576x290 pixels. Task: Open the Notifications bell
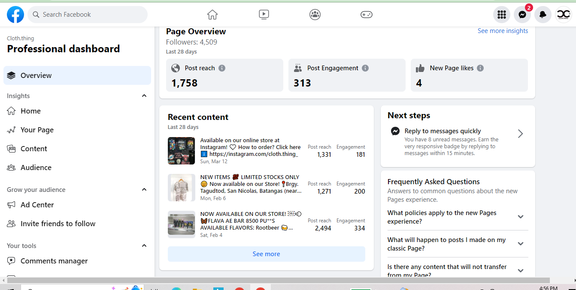pos(543,15)
